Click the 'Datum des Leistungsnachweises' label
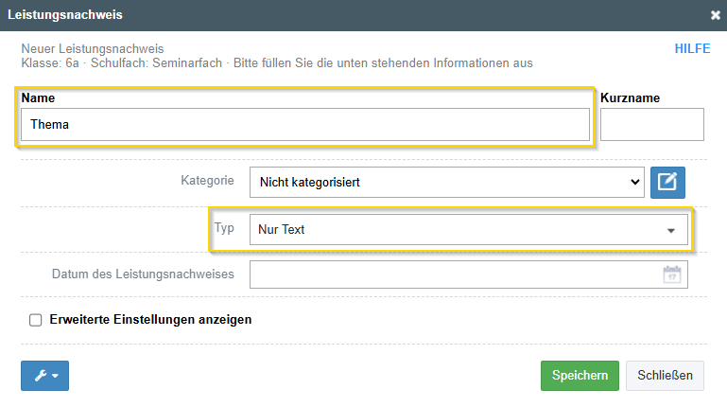Screen dimensions: 727x407 [143, 274]
